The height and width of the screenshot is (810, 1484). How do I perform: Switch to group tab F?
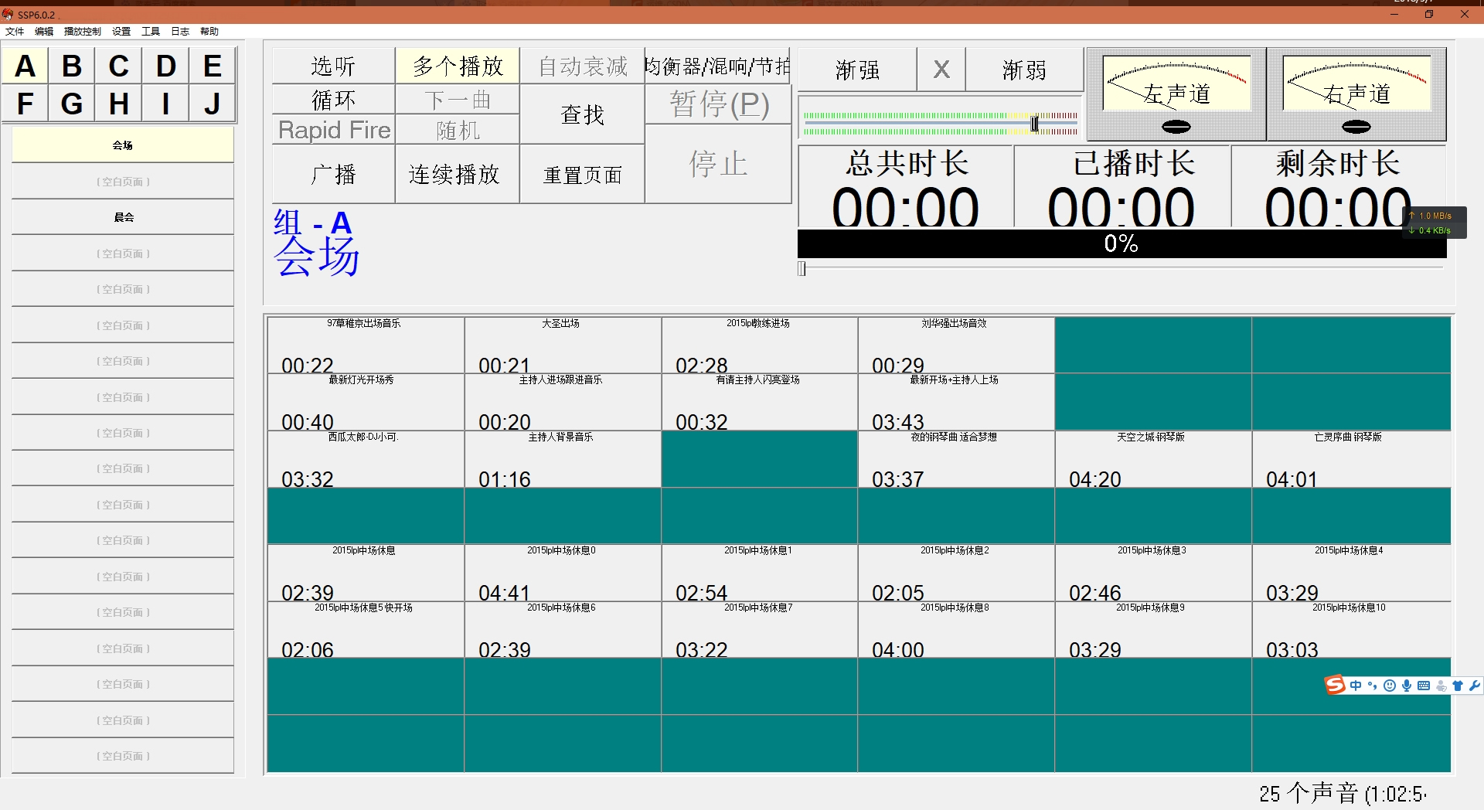tap(26, 104)
